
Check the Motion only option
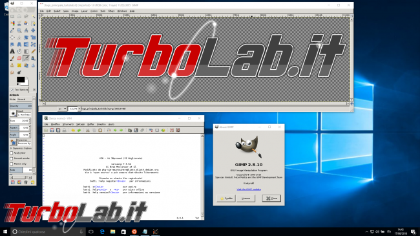pyautogui.click(x=12, y=164)
